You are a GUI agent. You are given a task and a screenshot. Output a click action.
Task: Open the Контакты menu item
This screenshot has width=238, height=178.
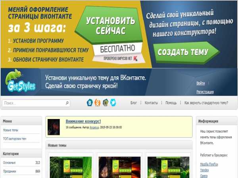pos(151,103)
